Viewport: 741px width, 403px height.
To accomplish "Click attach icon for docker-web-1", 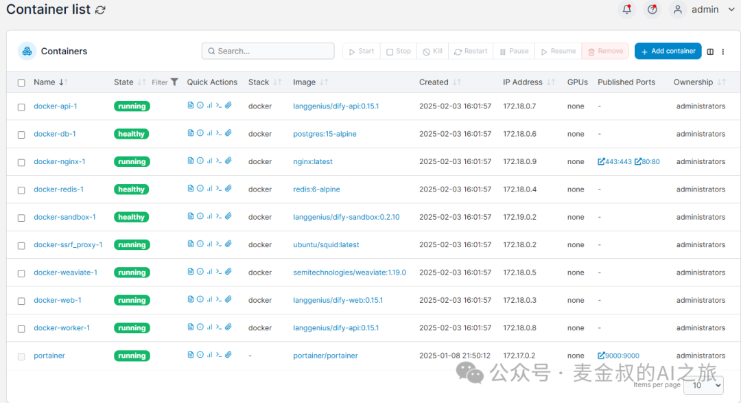I will point(228,299).
